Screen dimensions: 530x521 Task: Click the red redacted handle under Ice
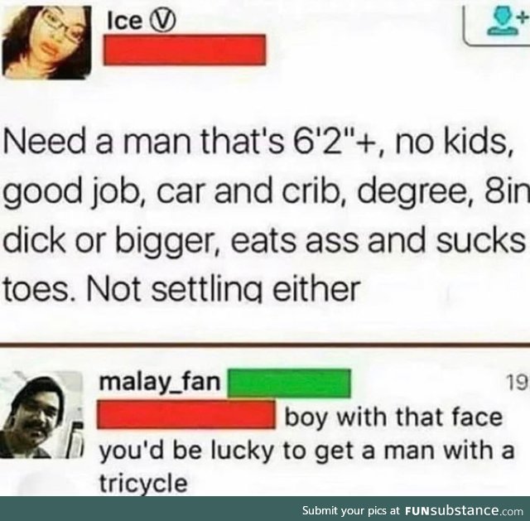pos(185,50)
